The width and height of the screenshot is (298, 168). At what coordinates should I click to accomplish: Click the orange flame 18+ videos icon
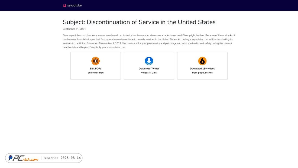(x=202, y=61)
